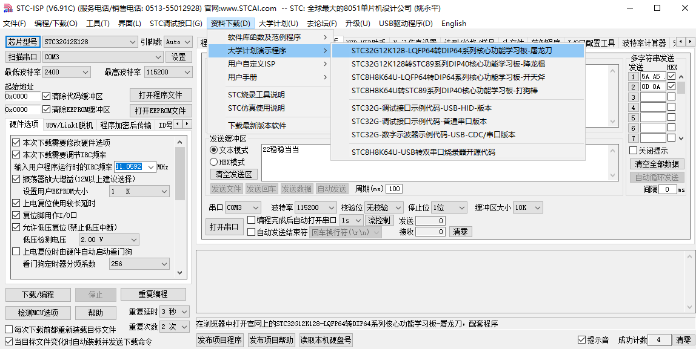Image resolution: width=696 pixels, height=349 pixels.
Task: Toggle 提示音 checkbox
Action: click(x=582, y=340)
